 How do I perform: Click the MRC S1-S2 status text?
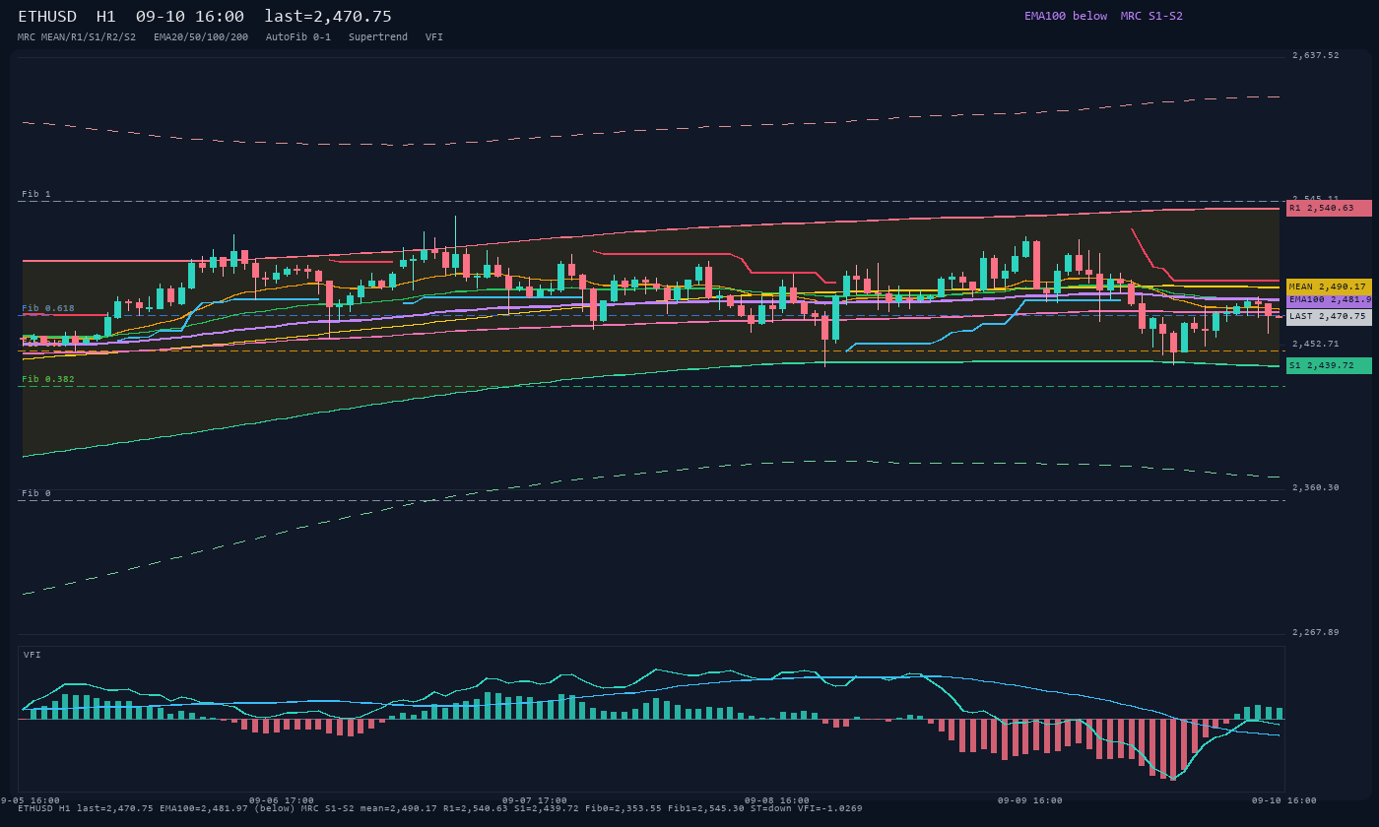[1151, 16]
